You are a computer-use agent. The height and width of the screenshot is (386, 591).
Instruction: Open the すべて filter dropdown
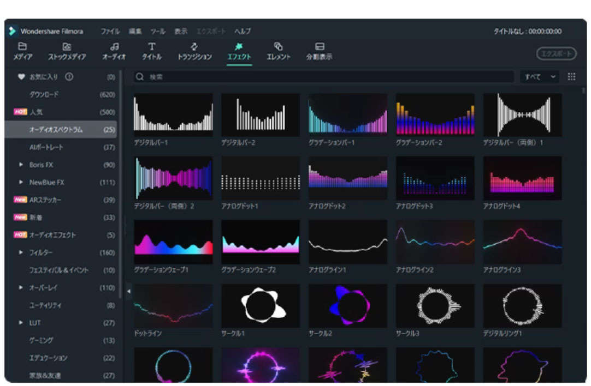540,77
